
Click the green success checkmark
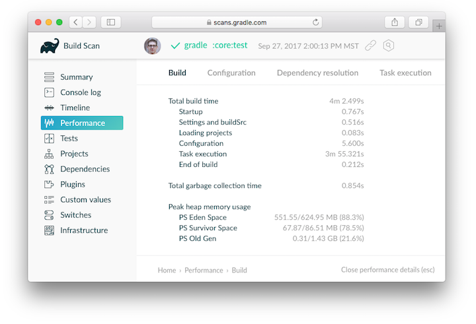pyautogui.click(x=175, y=46)
